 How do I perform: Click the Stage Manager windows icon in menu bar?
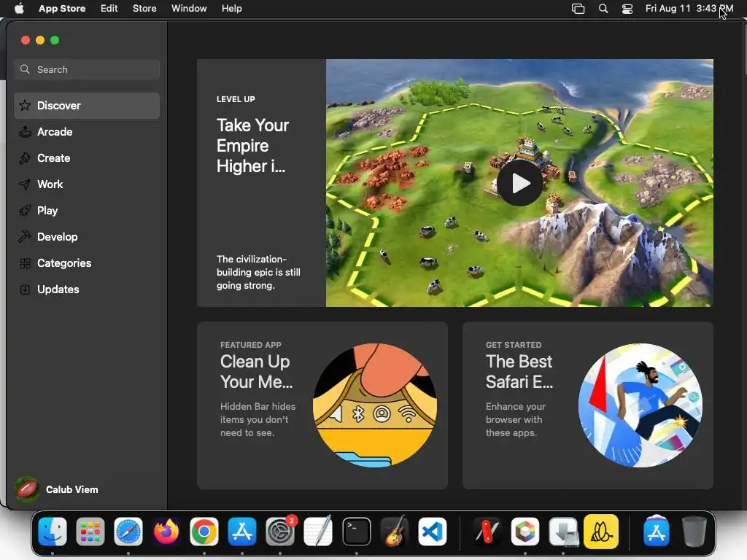pos(578,9)
